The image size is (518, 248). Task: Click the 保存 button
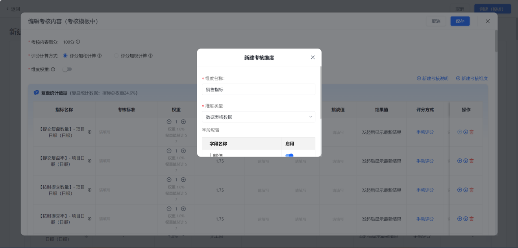(460, 21)
